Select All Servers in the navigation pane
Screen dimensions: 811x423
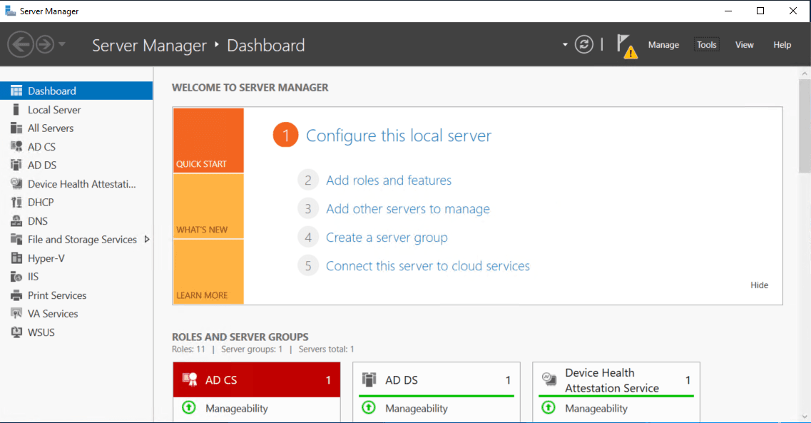pos(76,128)
